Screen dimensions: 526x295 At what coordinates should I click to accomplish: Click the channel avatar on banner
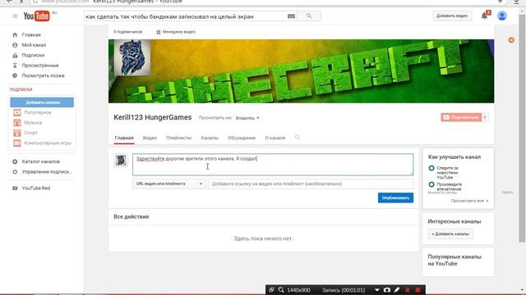[132, 57]
